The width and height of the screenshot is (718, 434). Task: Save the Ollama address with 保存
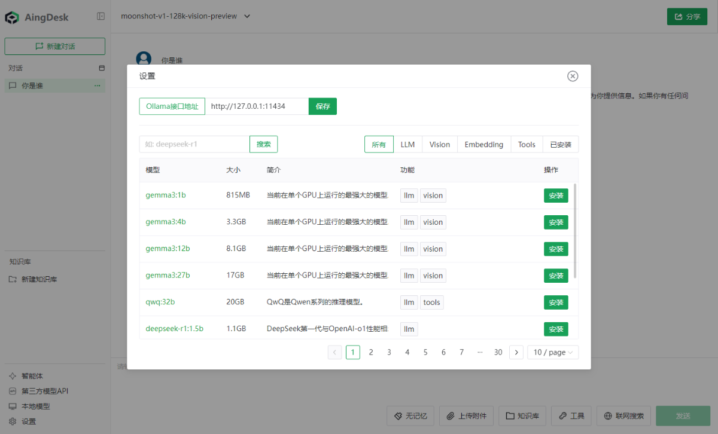click(323, 106)
